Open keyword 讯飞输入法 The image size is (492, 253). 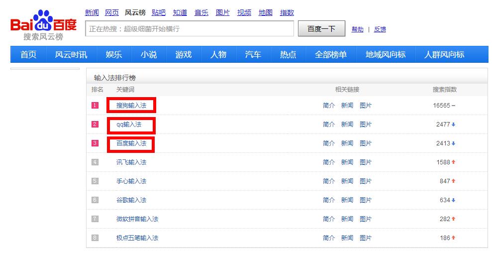click(131, 162)
